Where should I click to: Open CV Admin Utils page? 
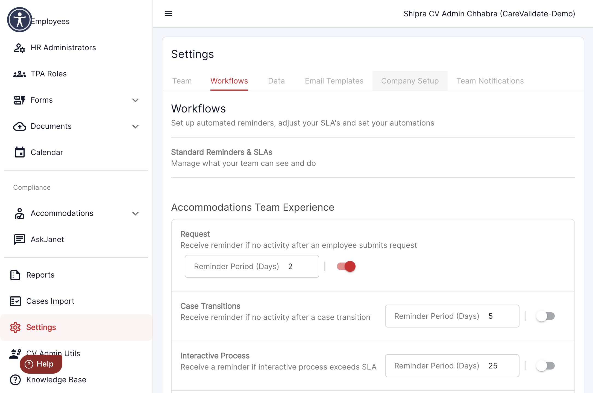click(x=76, y=354)
